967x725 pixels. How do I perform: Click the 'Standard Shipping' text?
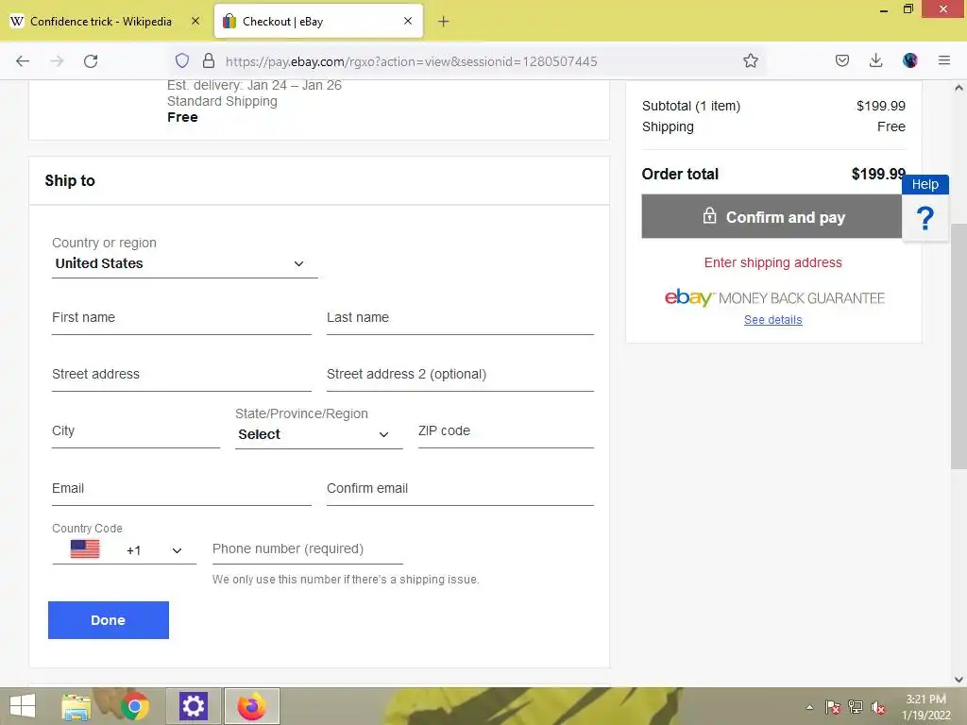point(222,101)
